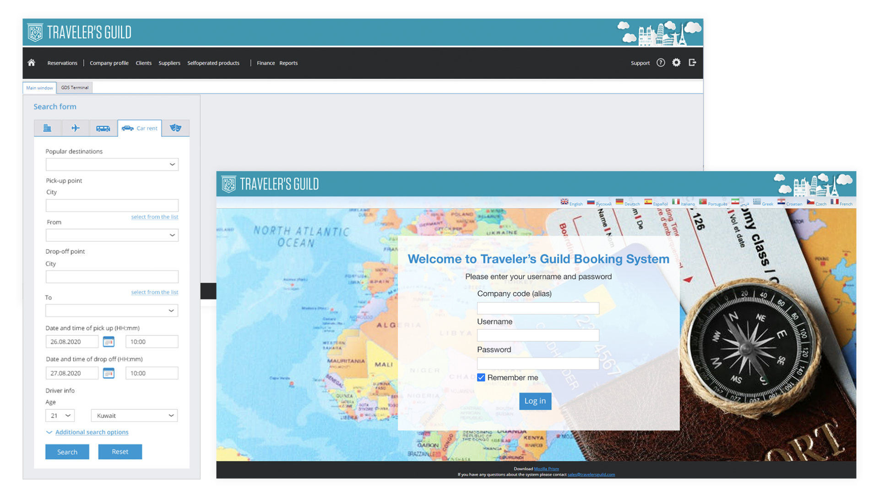Select the flight search airplane icon
879x498 pixels.
pos(76,128)
